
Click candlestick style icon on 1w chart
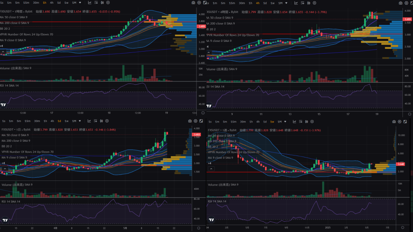click(307, 122)
